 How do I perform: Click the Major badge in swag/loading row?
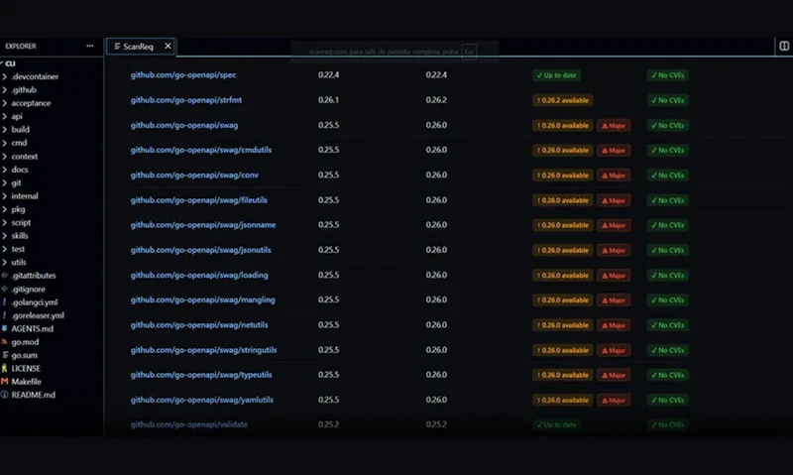tap(614, 276)
